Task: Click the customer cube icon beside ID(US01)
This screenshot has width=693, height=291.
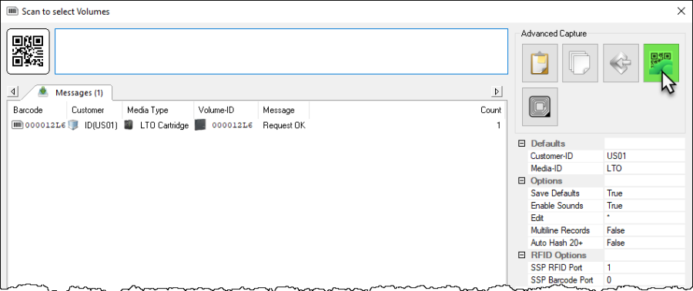Action: [73, 125]
